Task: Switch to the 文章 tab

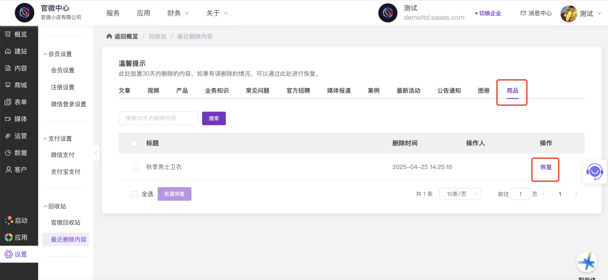Action: 124,91
